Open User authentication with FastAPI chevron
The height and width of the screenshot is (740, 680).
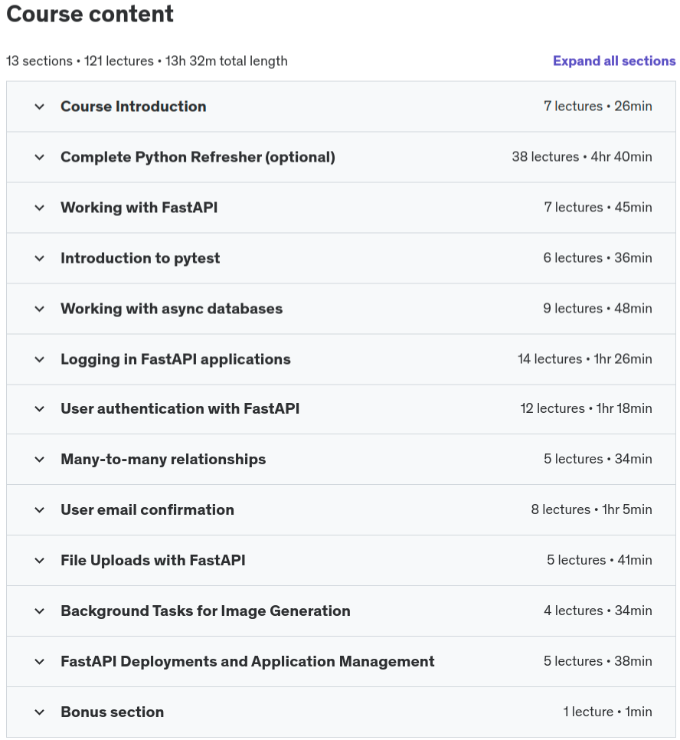click(40, 409)
